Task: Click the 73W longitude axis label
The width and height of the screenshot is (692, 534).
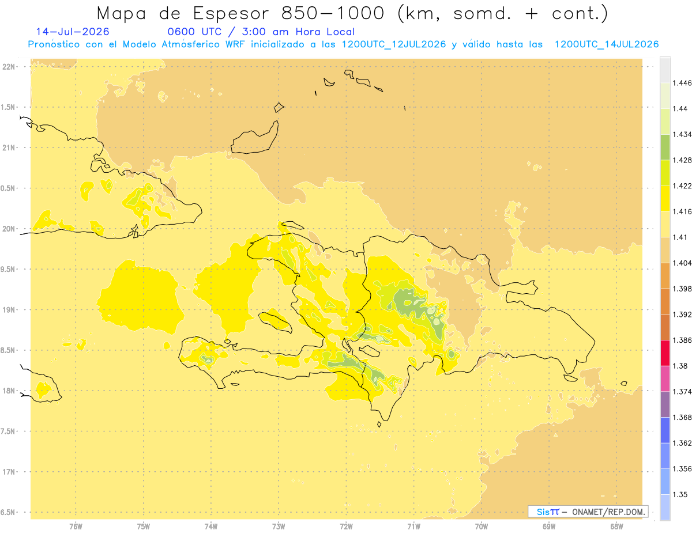Action: (x=279, y=527)
